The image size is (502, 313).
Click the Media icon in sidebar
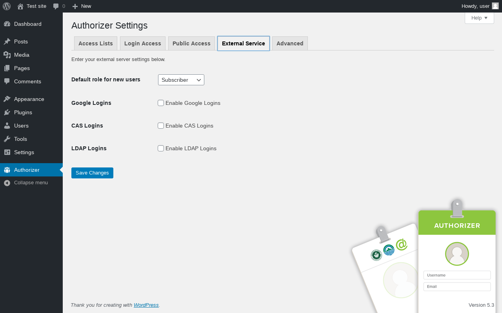7,55
